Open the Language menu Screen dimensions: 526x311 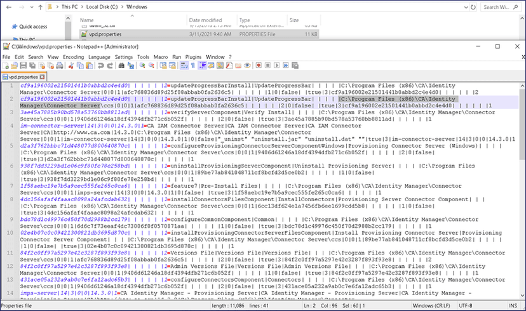coord(99,56)
